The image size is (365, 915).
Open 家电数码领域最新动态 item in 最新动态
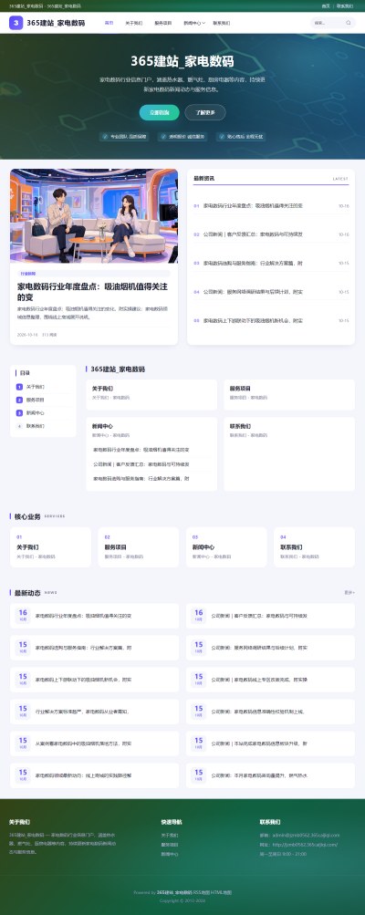click(95, 775)
